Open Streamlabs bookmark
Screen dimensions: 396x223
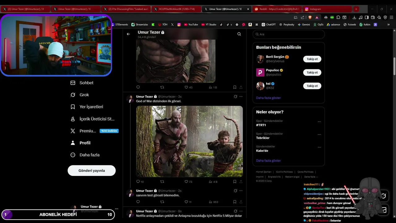140,24
